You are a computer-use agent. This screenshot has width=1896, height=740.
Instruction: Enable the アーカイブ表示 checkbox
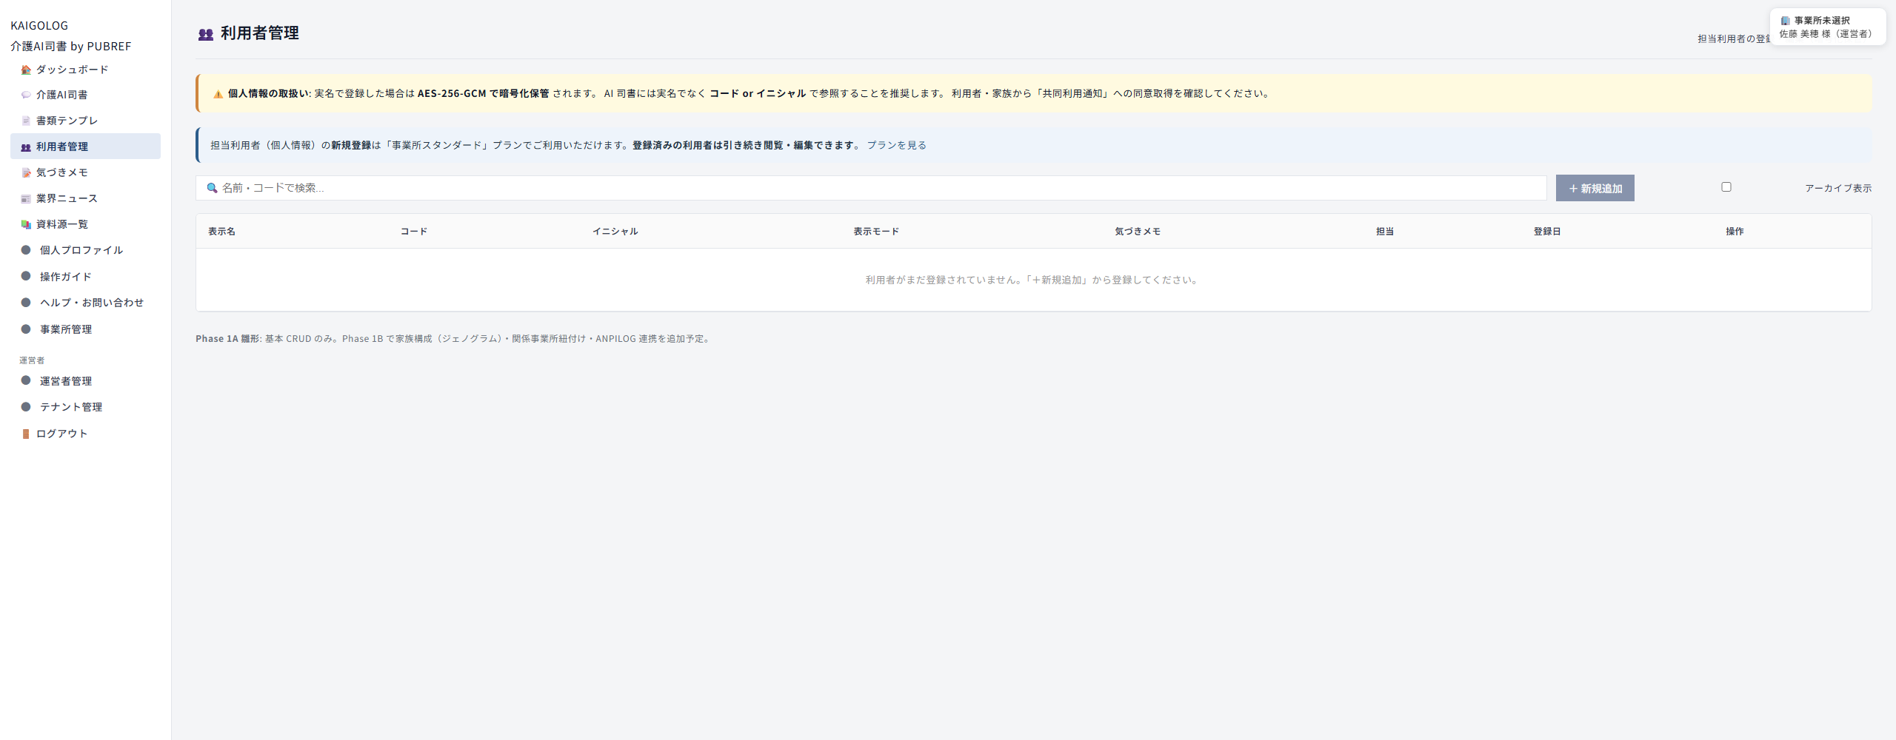(1726, 187)
